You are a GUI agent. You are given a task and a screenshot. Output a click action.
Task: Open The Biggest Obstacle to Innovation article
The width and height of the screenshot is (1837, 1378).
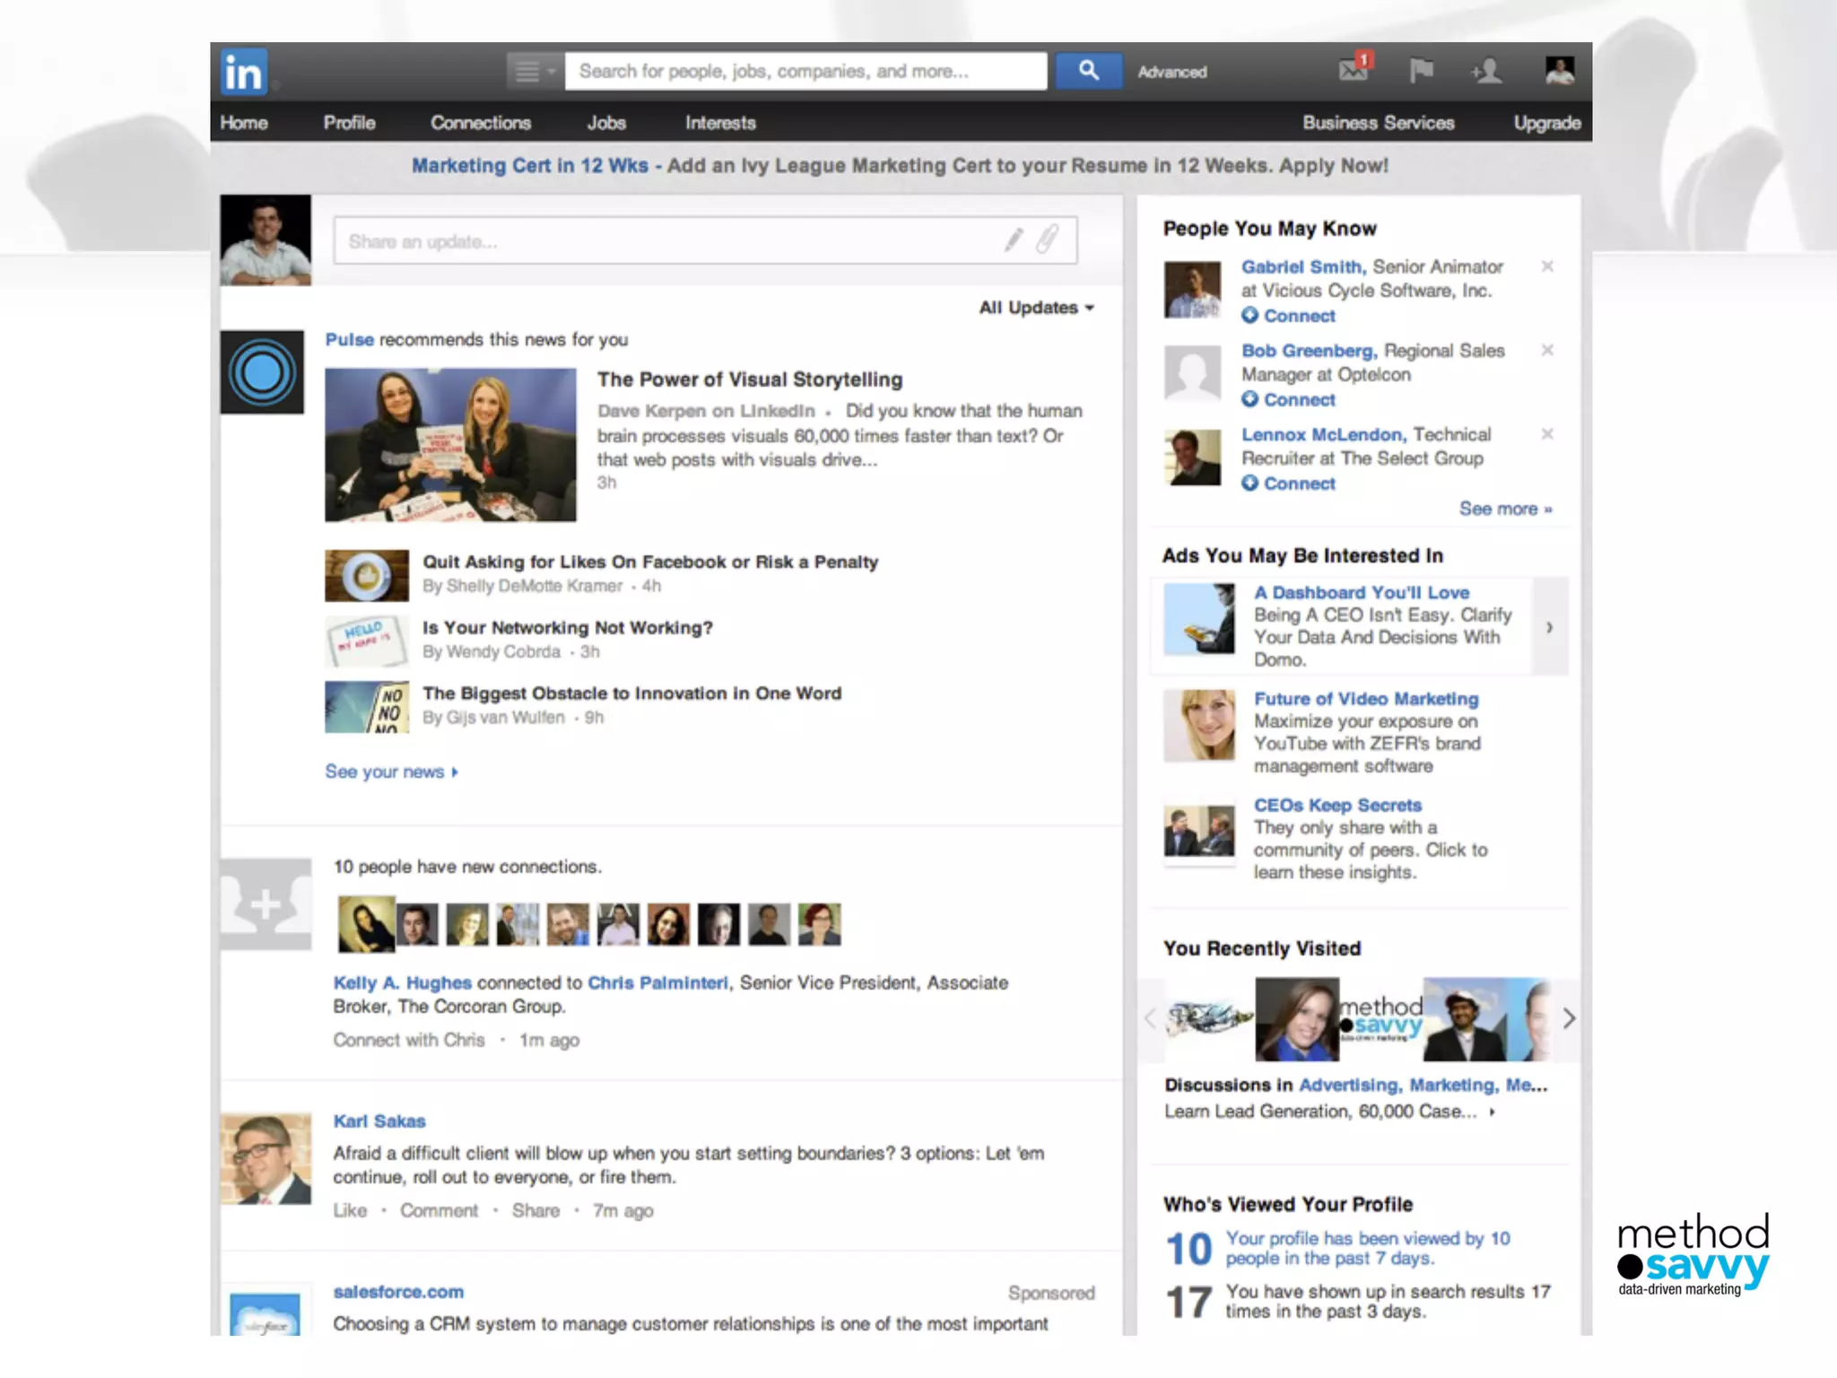pyautogui.click(x=632, y=693)
